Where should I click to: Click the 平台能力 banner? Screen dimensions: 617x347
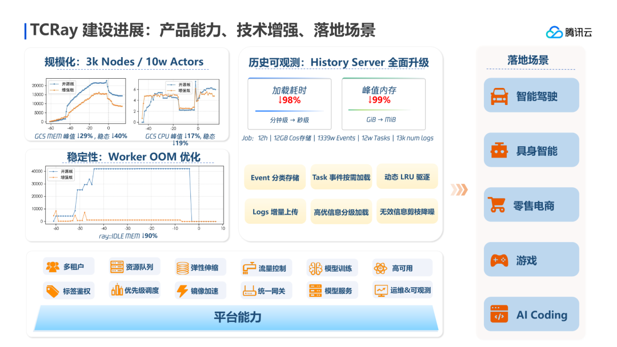click(x=237, y=317)
